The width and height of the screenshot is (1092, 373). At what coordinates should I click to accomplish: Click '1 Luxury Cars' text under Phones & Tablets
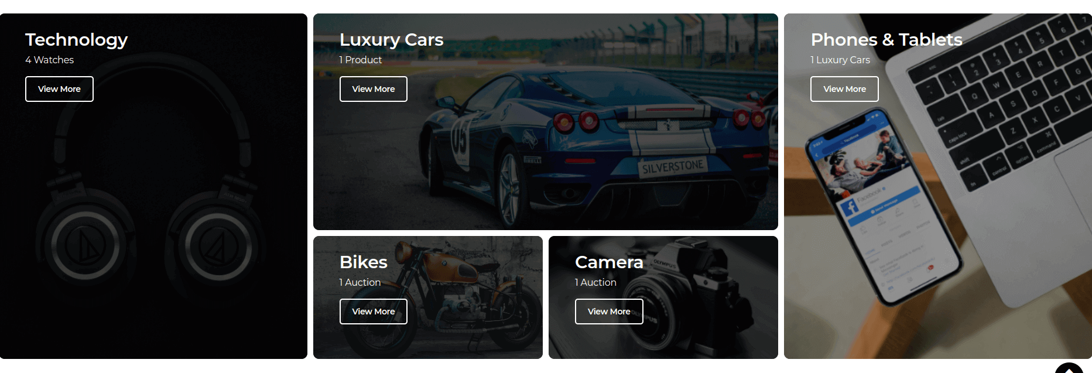pos(840,60)
